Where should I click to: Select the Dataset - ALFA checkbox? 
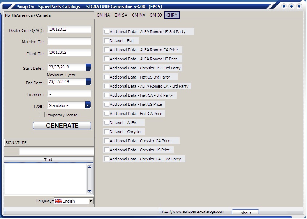(x=106, y=122)
